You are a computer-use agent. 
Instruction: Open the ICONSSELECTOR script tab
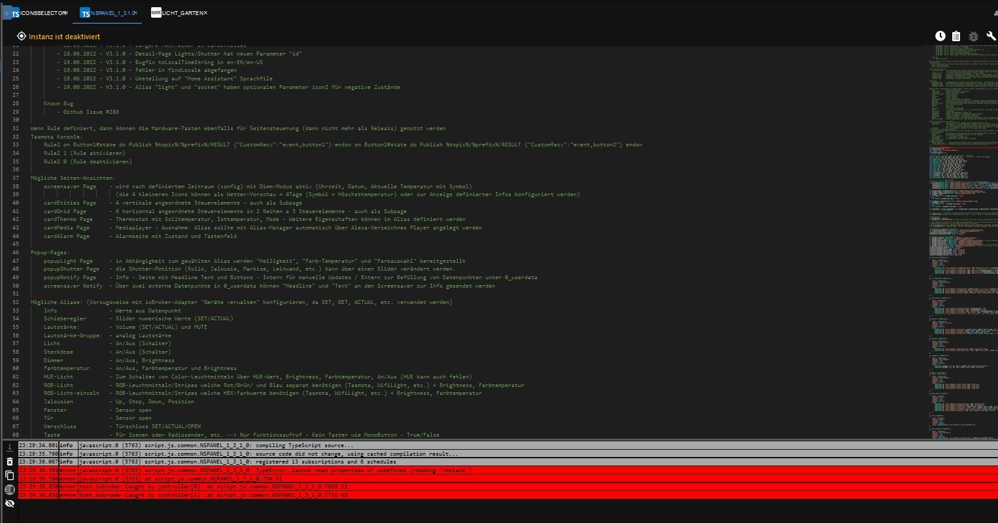click(39, 12)
